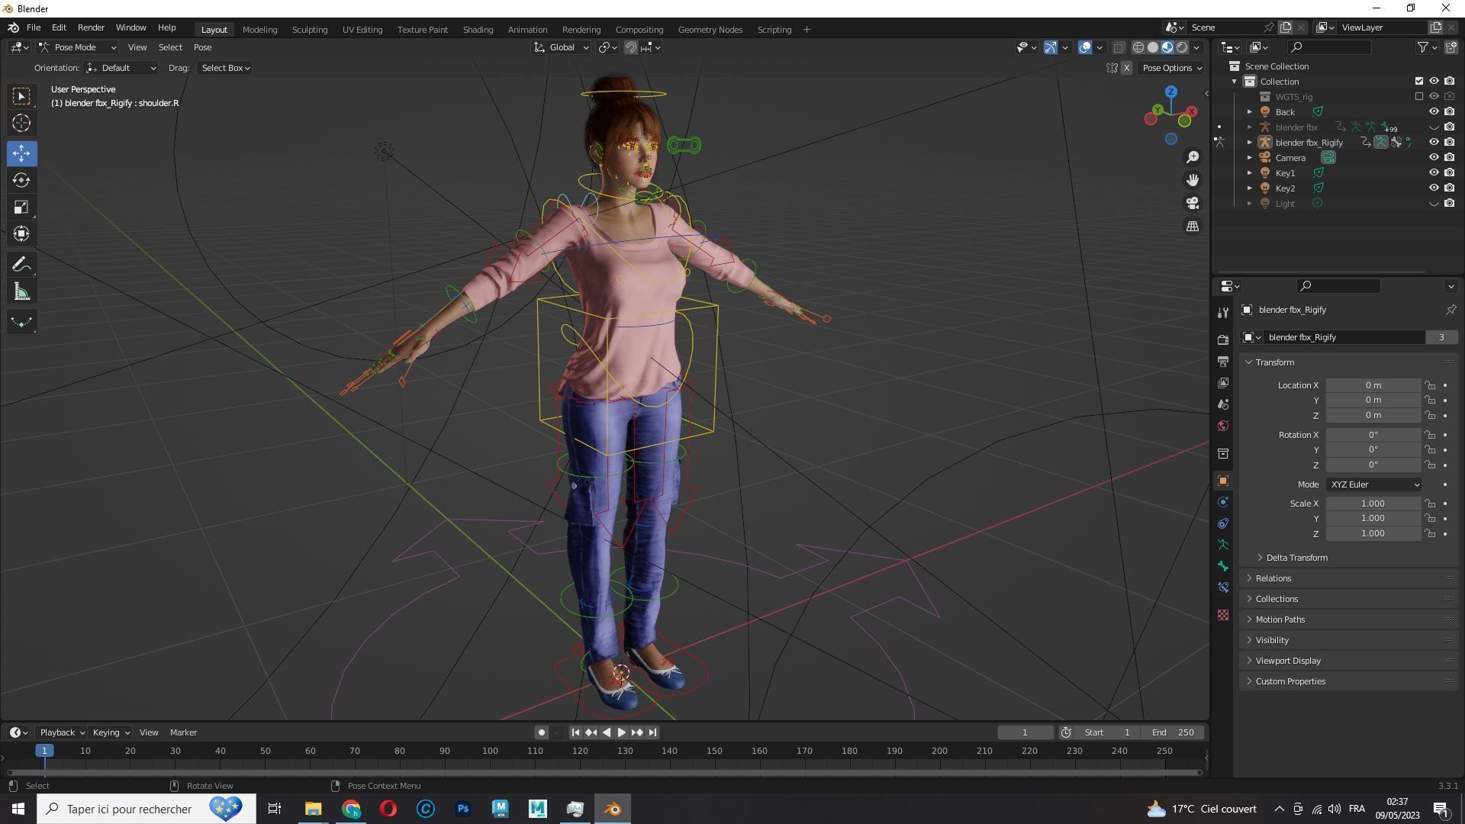
Task: Hide the Camera object in outliner
Action: point(1434,157)
